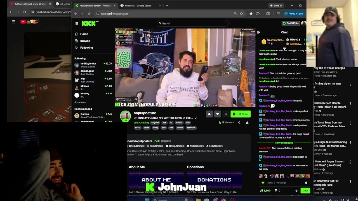Click the share stream icon

coord(239,123)
